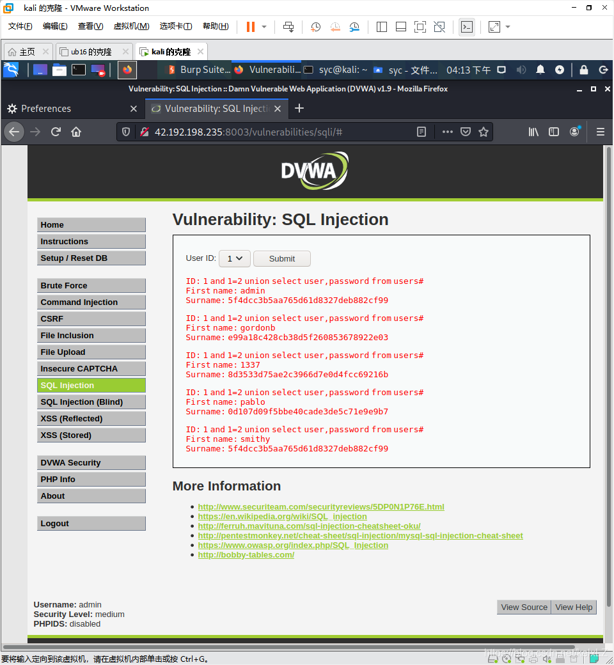Go to the Firefox home page
614x665 pixels.
click(x=76, y=132)
